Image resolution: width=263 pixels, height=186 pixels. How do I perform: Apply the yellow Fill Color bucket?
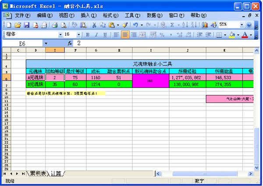232,35
